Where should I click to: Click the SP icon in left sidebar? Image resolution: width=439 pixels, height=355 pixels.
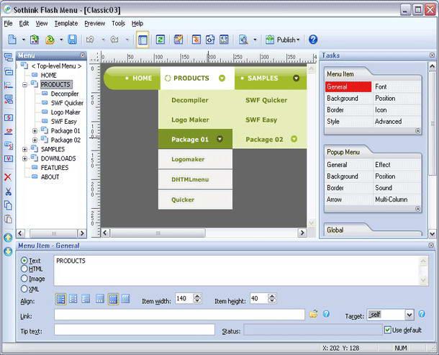9,131
